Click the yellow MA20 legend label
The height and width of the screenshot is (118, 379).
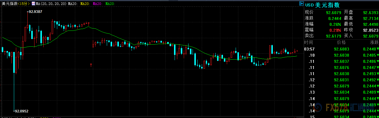coord(85,4)
